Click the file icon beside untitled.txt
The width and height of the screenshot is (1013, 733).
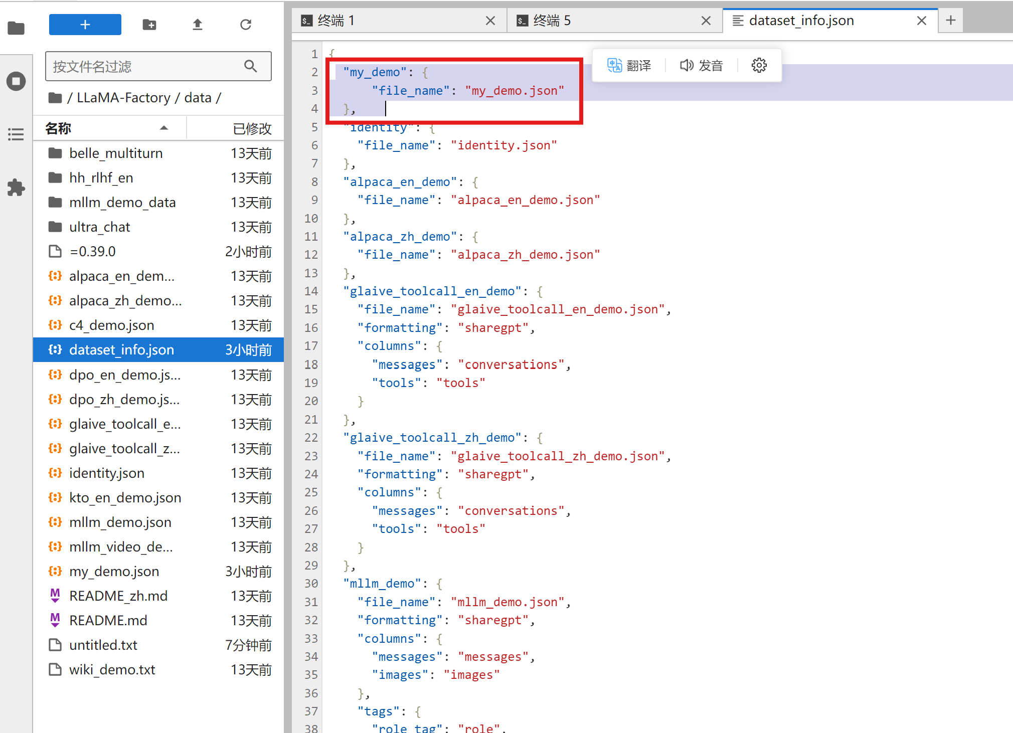click(55, 645)
